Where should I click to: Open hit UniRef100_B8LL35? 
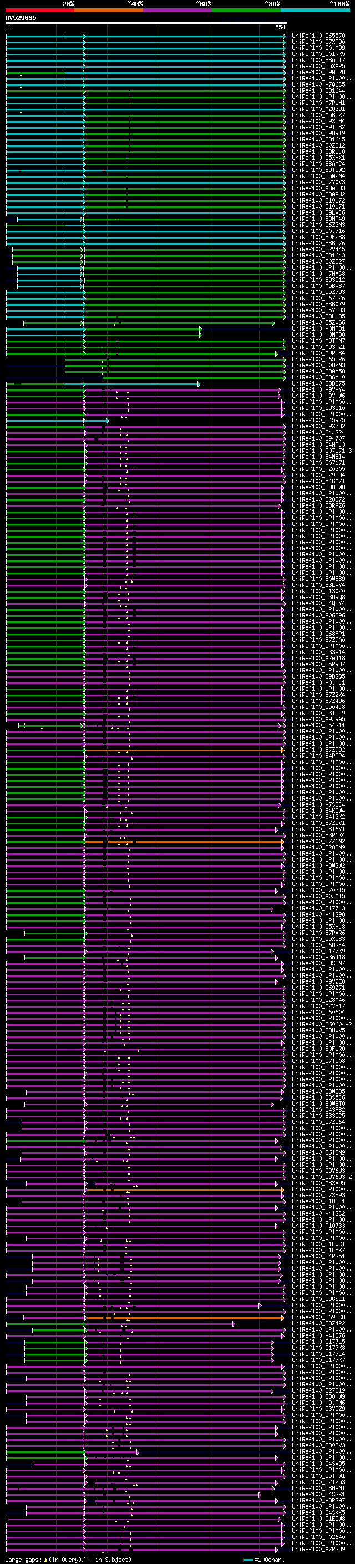coord(318,316)
